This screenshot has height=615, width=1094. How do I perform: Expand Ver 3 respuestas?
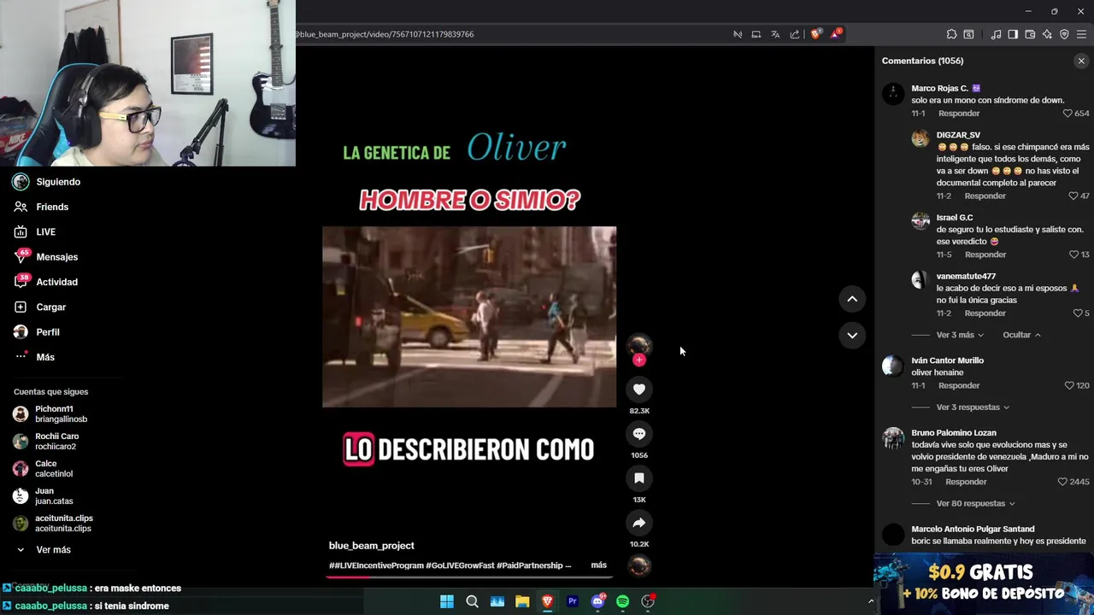pyautogui.click(x=973, y=407)
